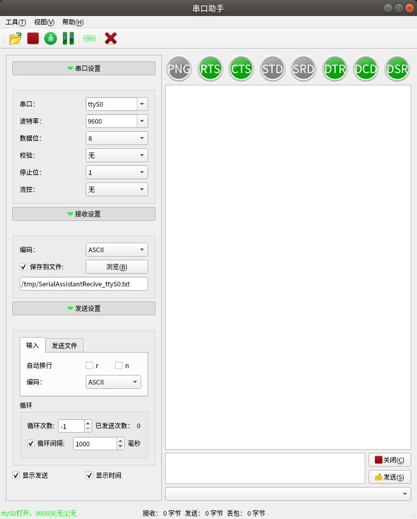Toggle the 循环间隔 checkbox
Image resolution: width=417 pixels, height=519 pixels.
point(31,443)
